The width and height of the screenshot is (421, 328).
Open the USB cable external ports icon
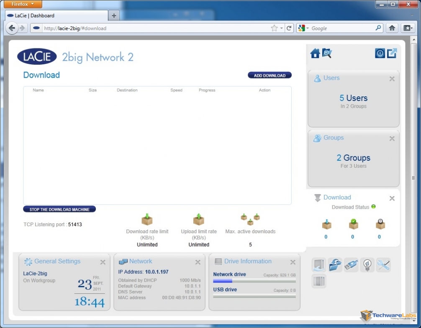tap(351, 265)
